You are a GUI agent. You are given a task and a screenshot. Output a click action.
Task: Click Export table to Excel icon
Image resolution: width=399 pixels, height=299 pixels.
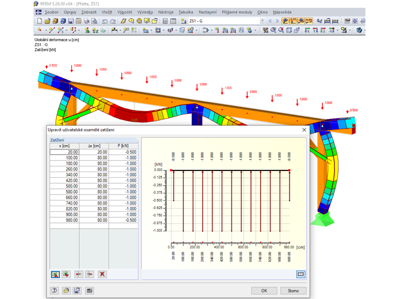pyautogui.click(x=55, y=274)
